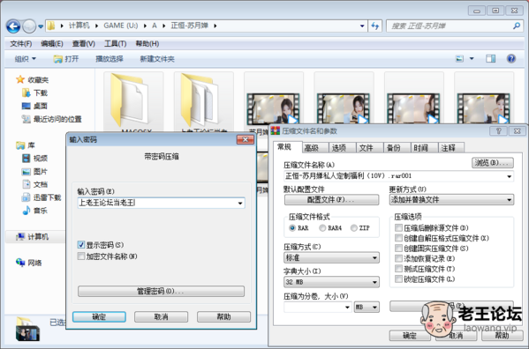The image size is (529, 349).
Task: Select 迅雷下载 in the navigation pane
Action: (x=42, y=197)
